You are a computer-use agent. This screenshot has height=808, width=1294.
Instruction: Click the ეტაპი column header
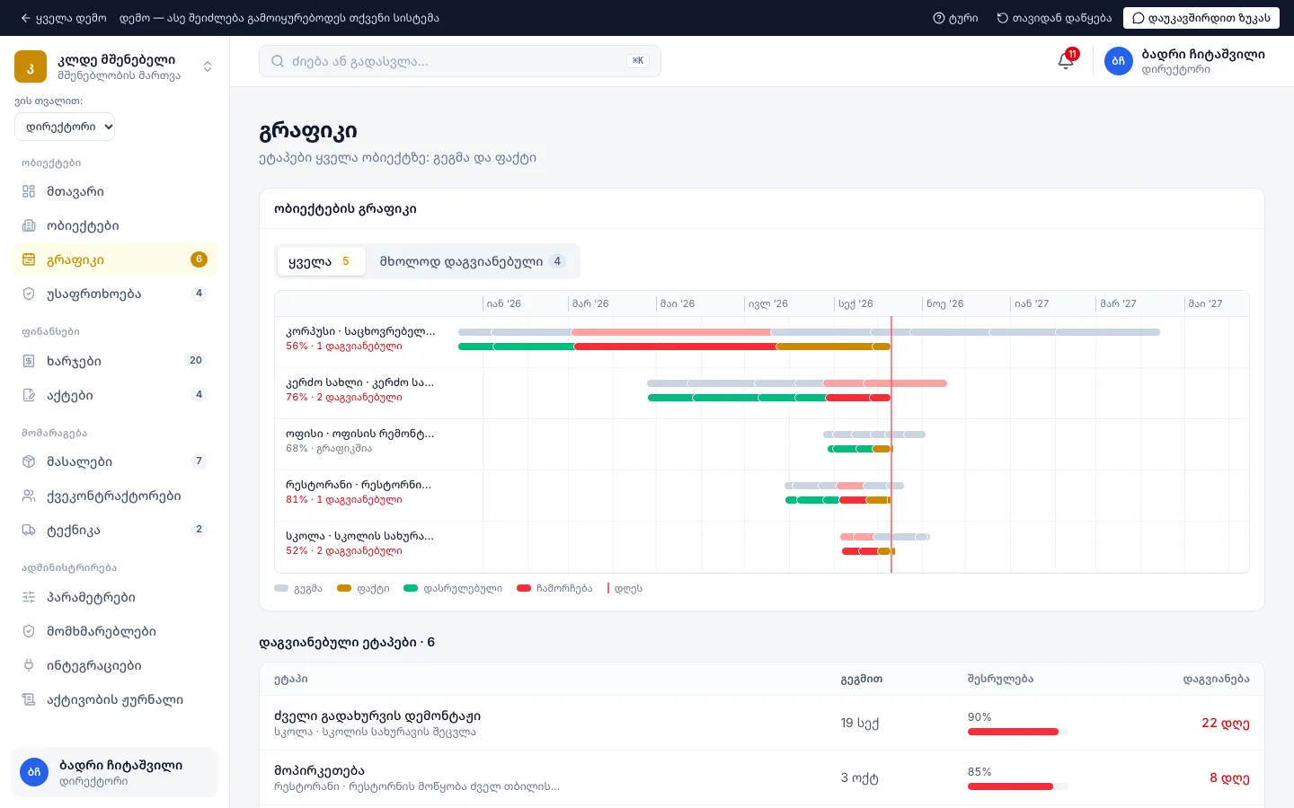[291, 679]
